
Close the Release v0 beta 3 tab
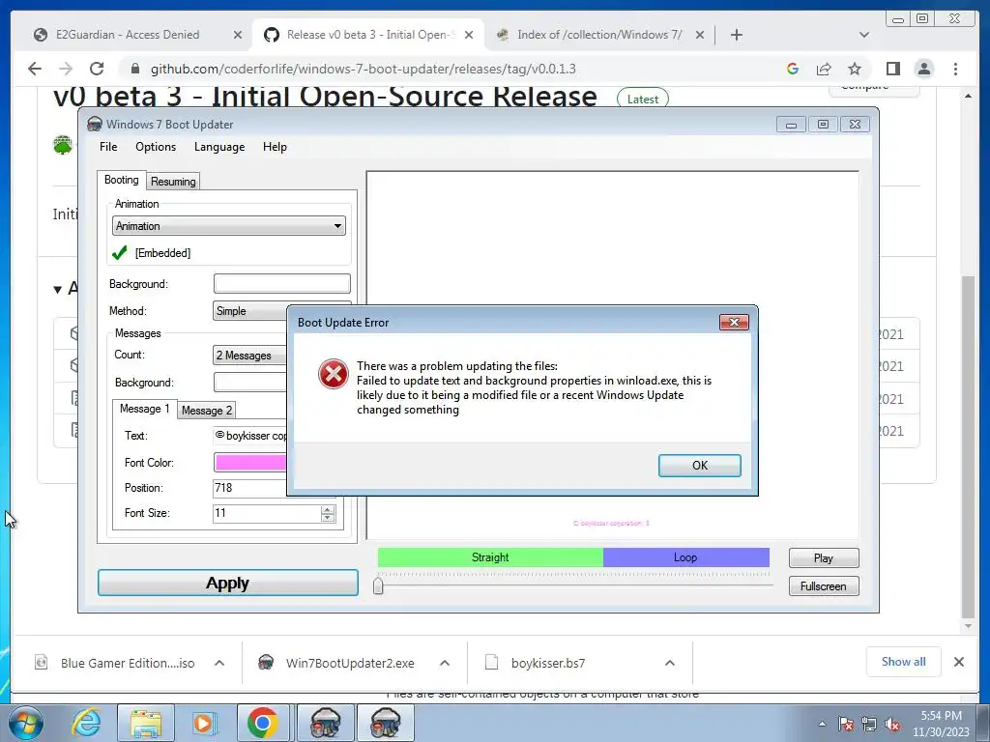[469, 36]
